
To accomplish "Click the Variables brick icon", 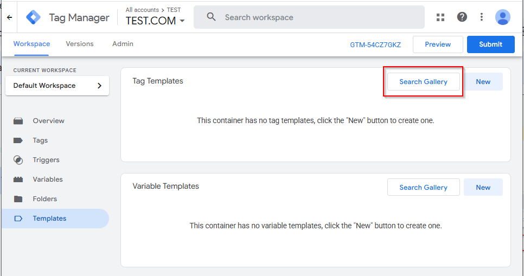I will (x=18, y=179).
